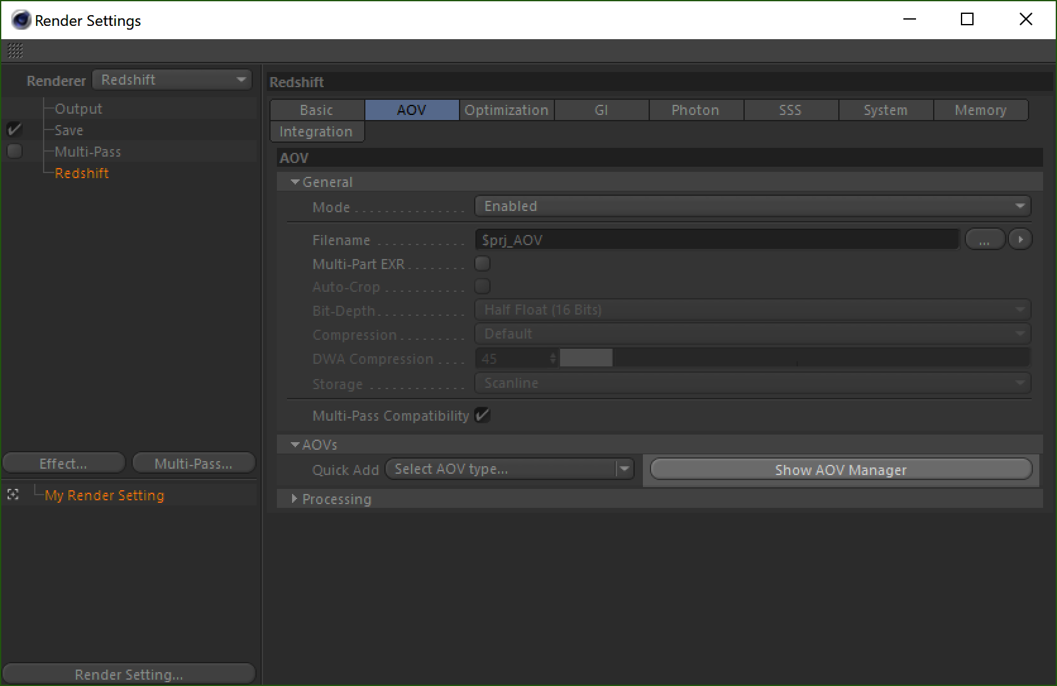1057x686 pixels.
Task: Collapse the AOVs section
Action: coord(295,445)
